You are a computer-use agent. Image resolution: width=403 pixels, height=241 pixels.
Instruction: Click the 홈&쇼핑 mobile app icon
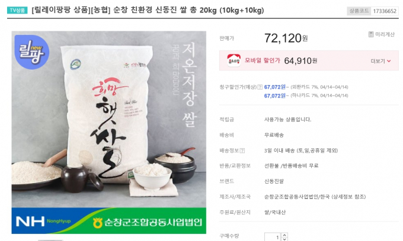click(234, 60)
